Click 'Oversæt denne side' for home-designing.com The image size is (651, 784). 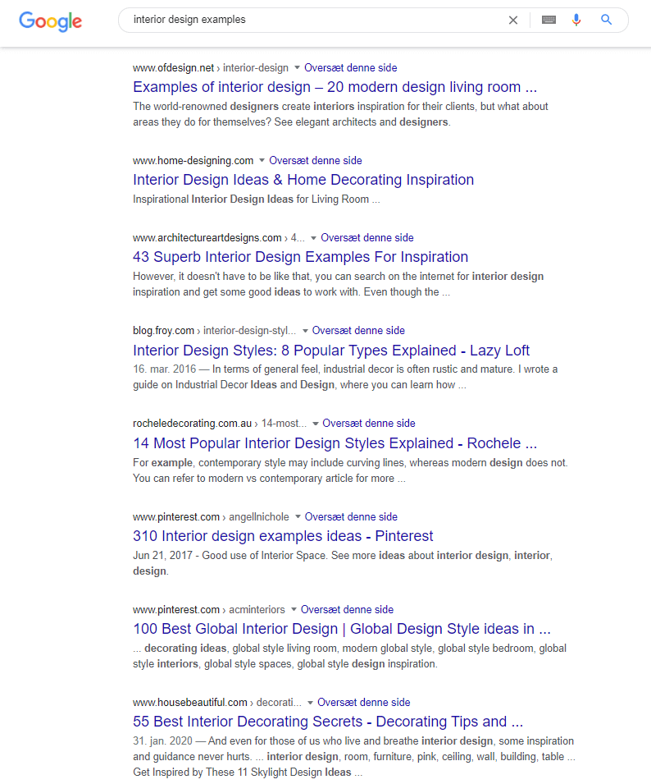click(316, 161)
